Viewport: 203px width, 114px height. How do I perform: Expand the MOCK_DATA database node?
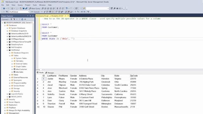(x=7, y=97)
